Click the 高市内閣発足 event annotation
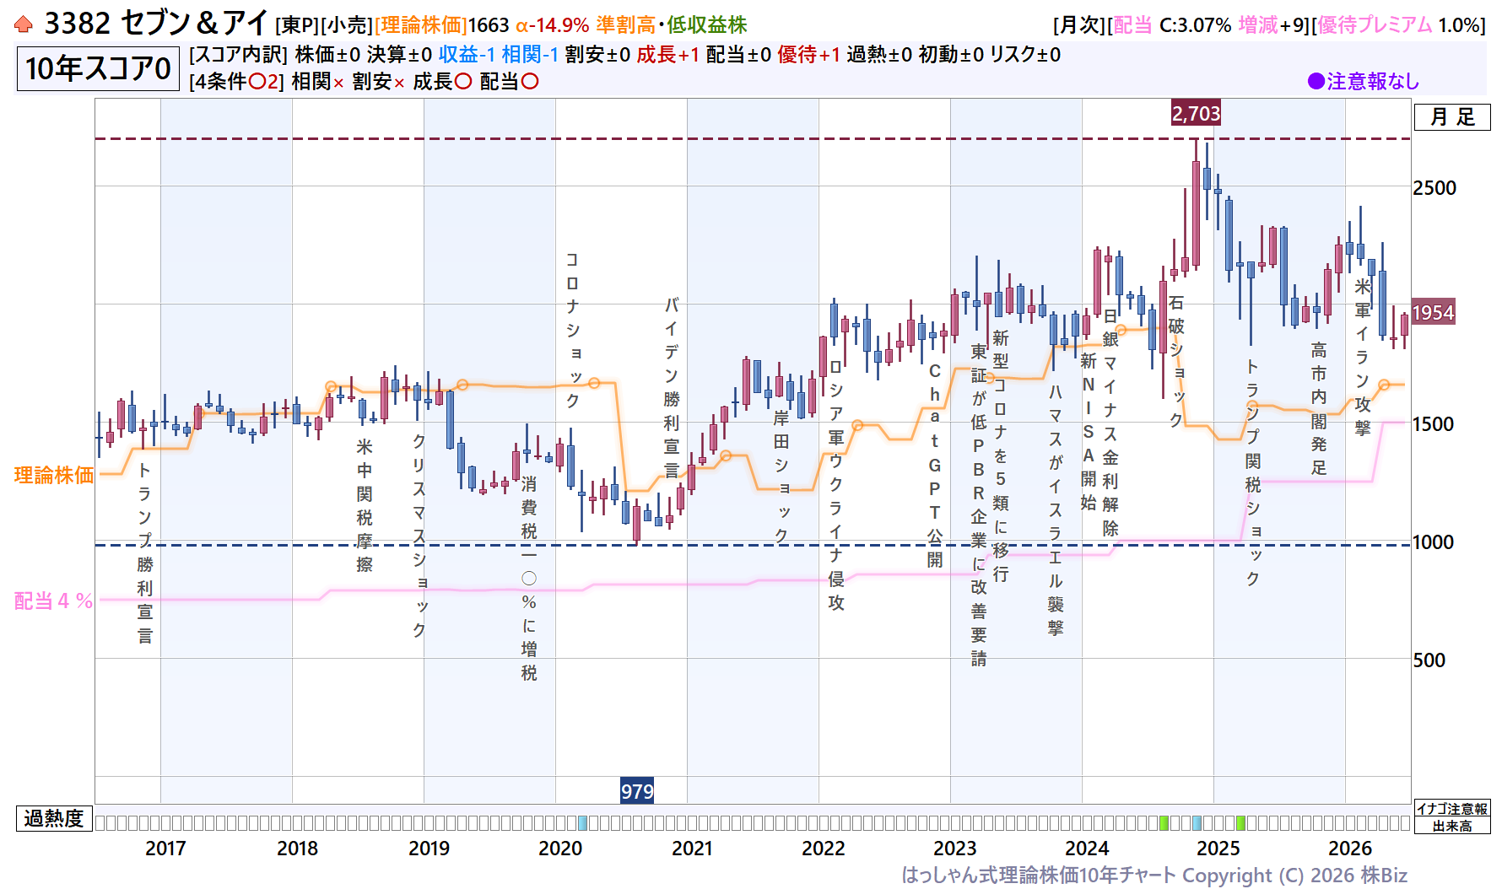Screen dimensions: 1502x889 click(x=1319, y=408)
